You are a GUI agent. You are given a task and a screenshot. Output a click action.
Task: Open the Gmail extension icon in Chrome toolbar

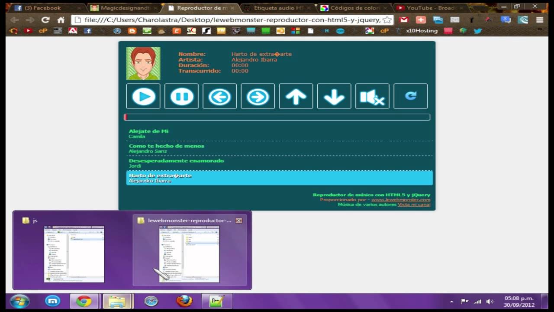404,20
